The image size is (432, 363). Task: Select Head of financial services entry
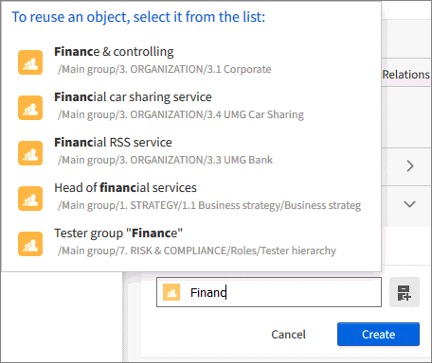[191, 197]
